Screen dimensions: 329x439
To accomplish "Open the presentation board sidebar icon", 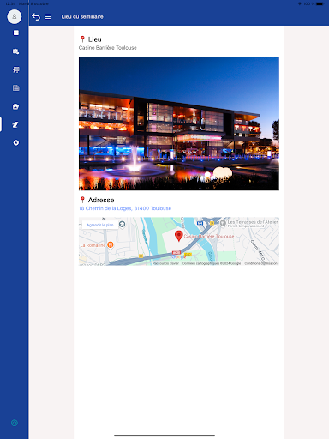I will click(16, 69).
